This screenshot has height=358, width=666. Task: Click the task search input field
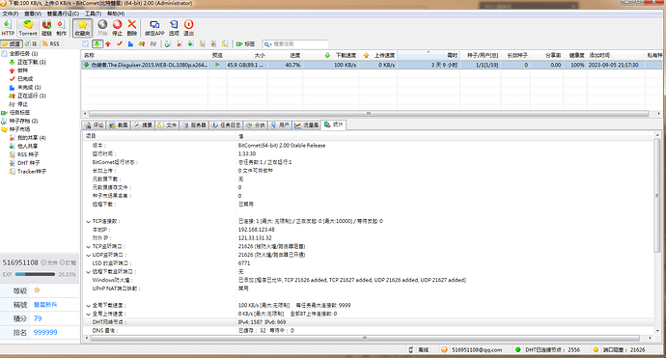[x=295, y=43]
